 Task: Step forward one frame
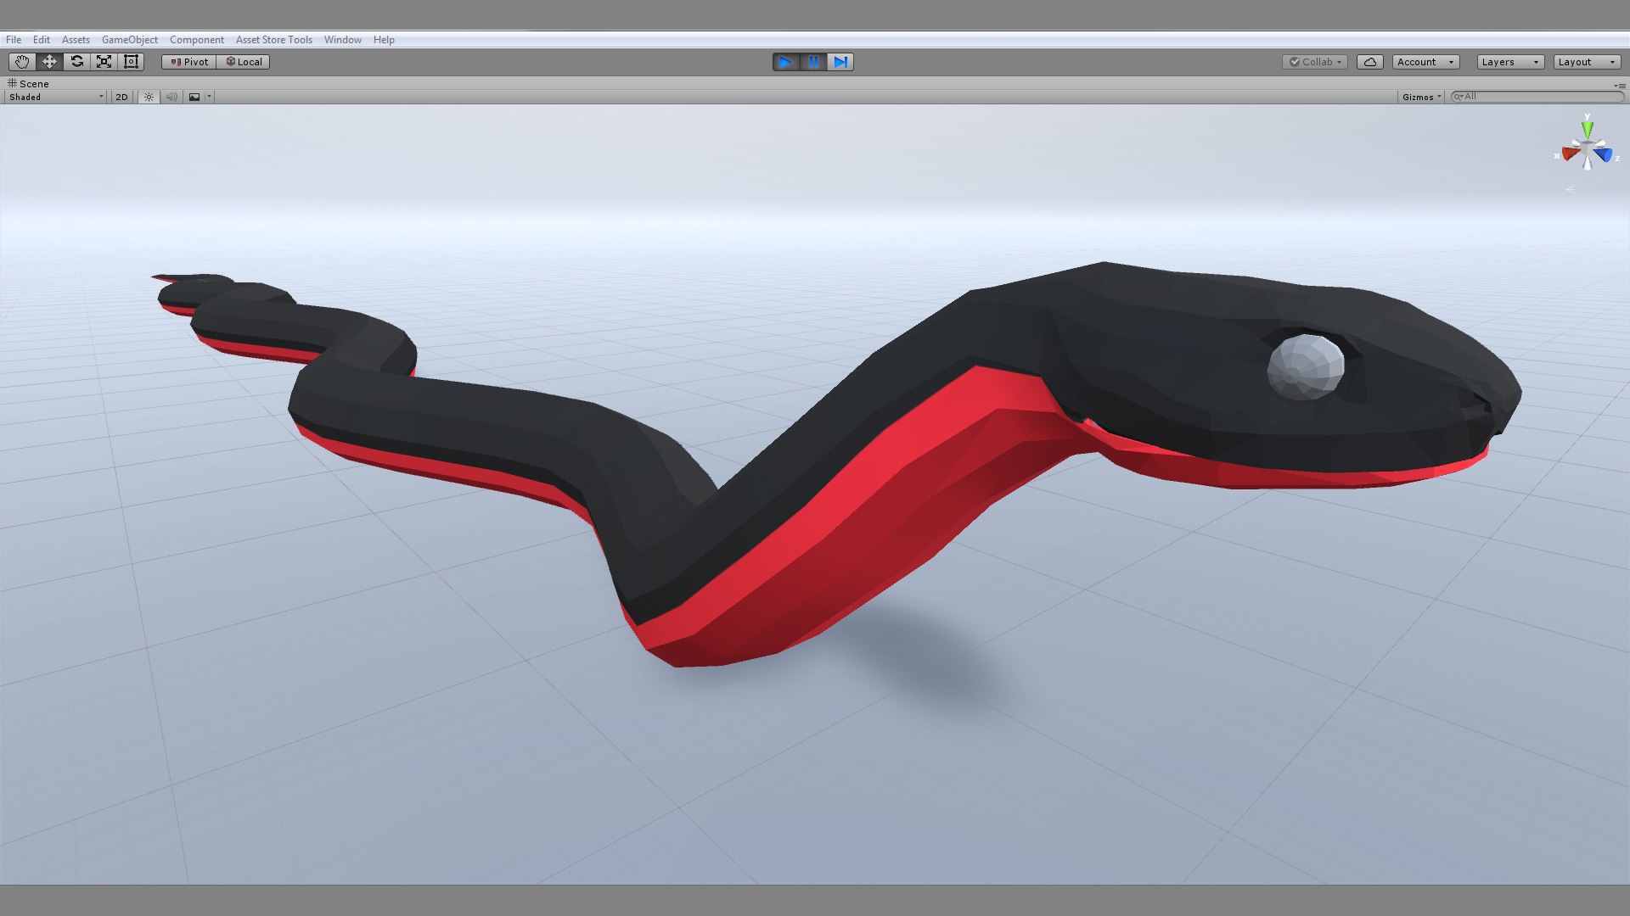pyautogui.click(x=840, y=62)
